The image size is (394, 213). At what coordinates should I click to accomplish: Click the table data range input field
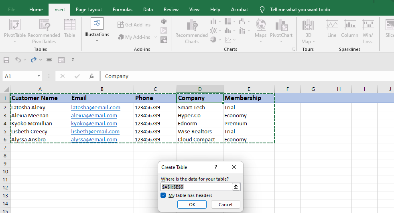[x=196, y=187]
